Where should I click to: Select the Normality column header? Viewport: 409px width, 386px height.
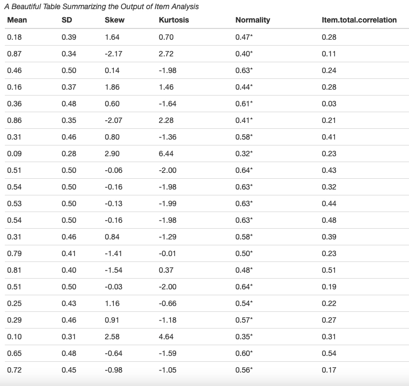click(253, 20)
